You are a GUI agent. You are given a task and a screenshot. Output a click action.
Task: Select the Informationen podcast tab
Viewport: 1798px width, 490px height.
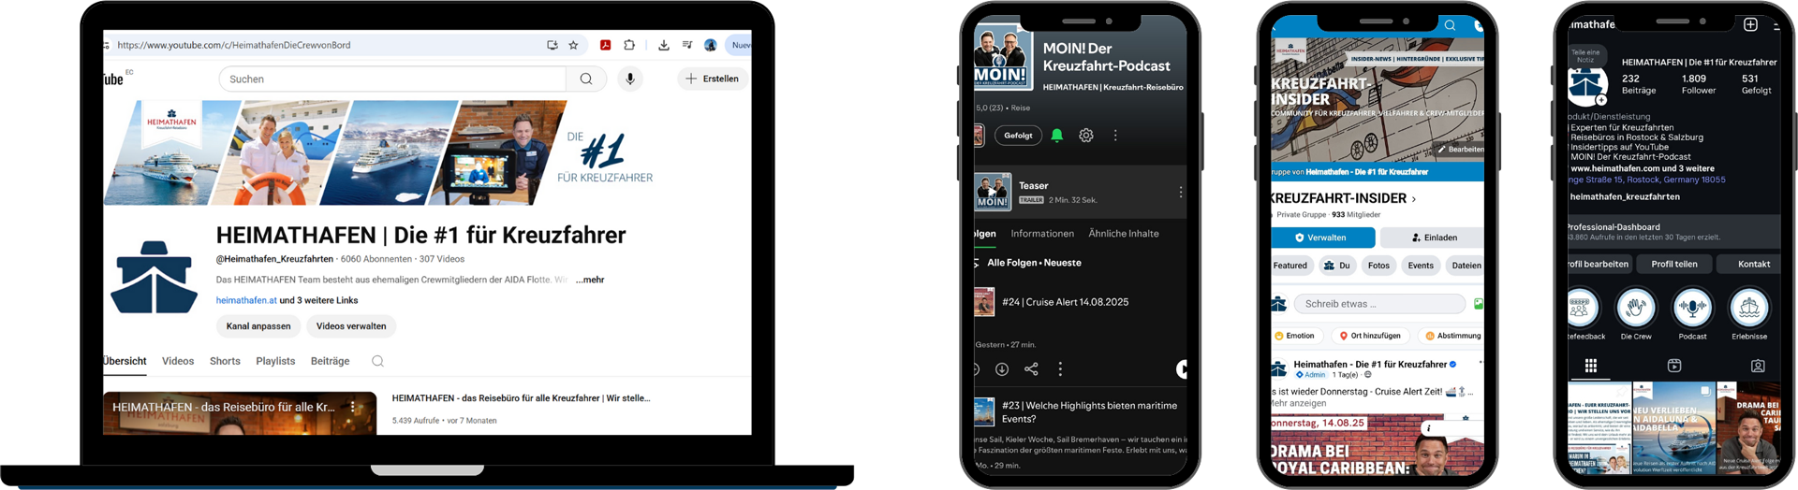coord(1042,234)
